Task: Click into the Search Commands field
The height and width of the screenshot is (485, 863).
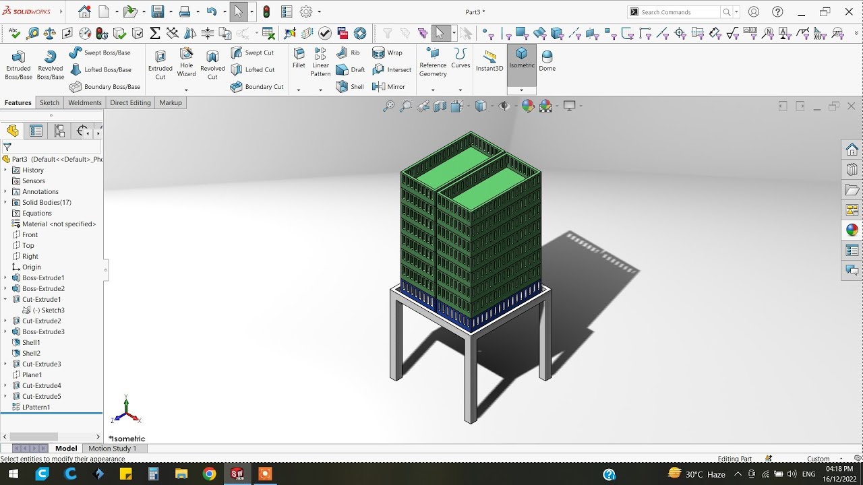Action: coord(680,12)
